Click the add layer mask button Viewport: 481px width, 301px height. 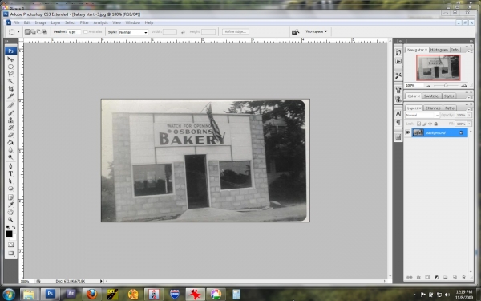(427, 278)
